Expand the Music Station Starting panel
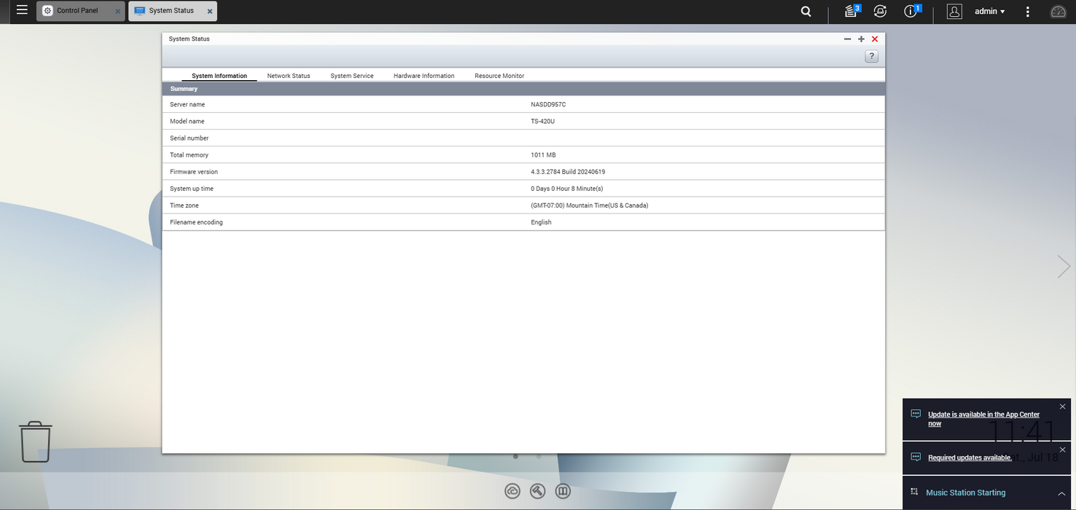Screen dimensions: 1076x510 click(x=1061, y=493)
